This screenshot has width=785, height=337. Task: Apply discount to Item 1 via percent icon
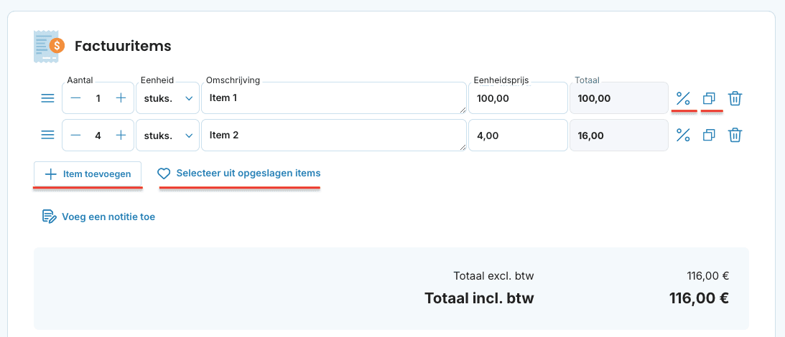coord(683,98)
